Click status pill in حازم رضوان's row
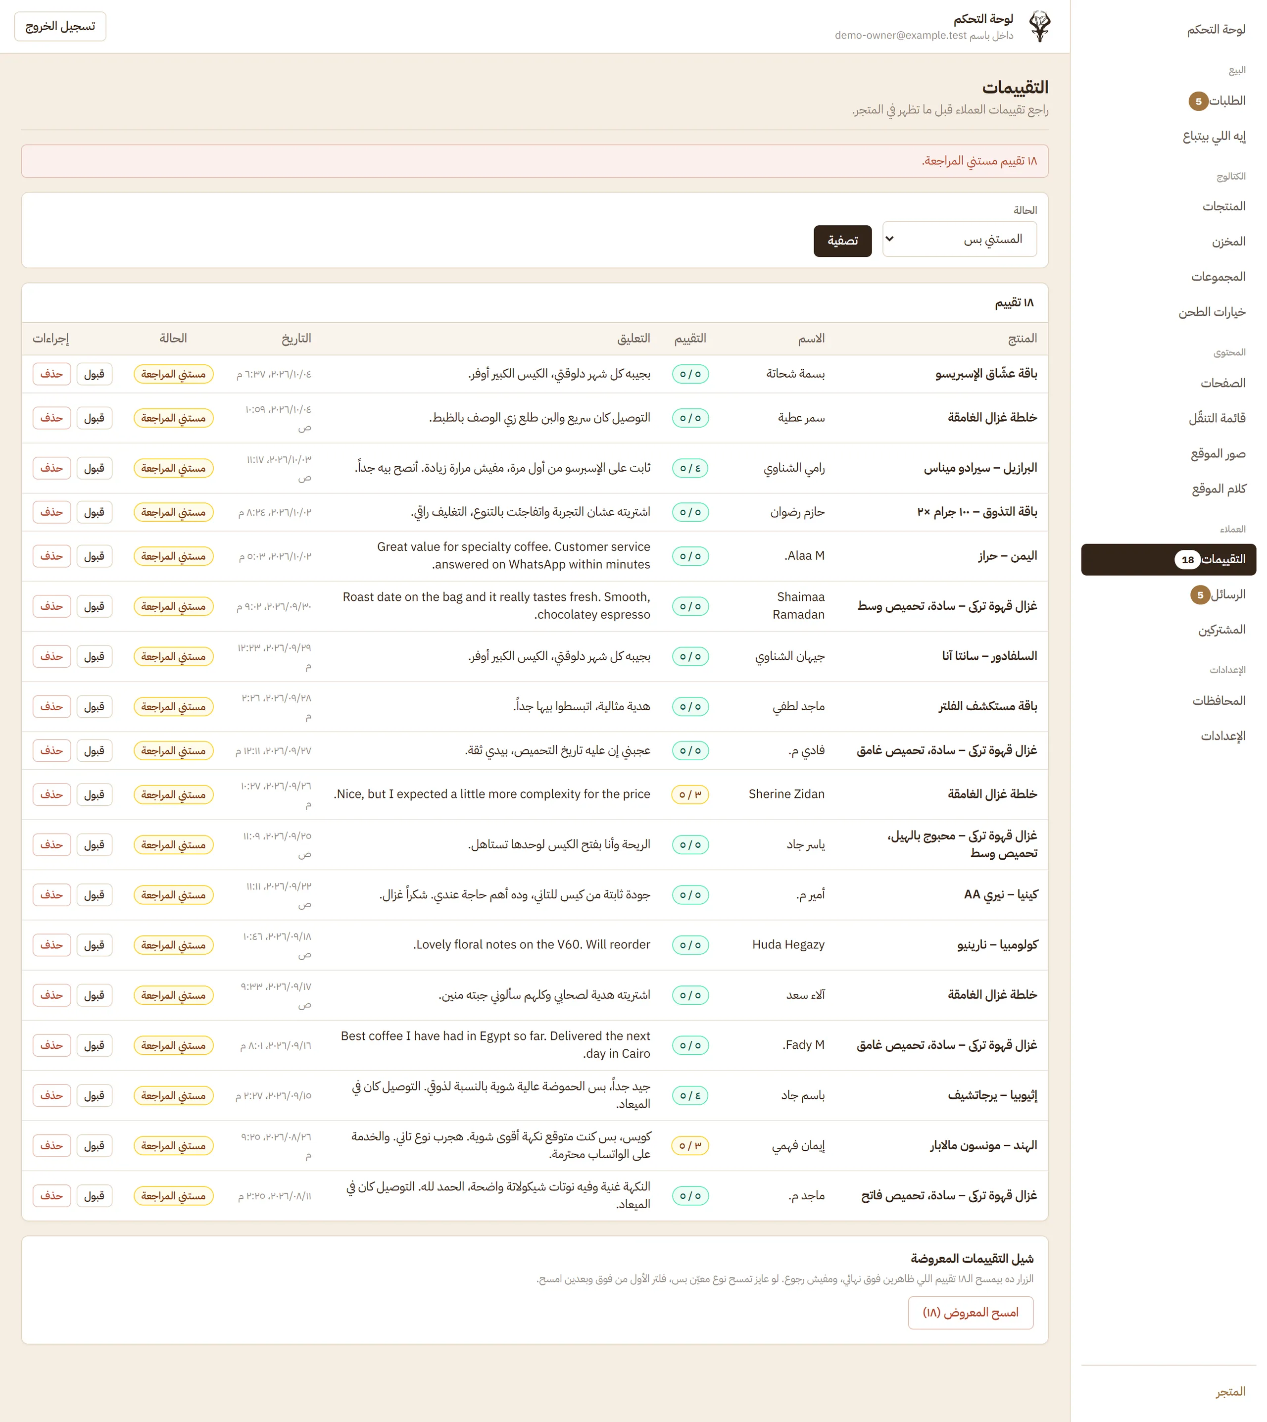The width and height of the screenshot is (1267, 1422). [173, 512]
